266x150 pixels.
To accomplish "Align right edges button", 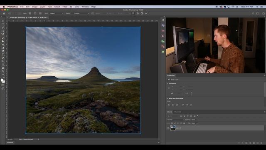I will click(x=177, y=105).
